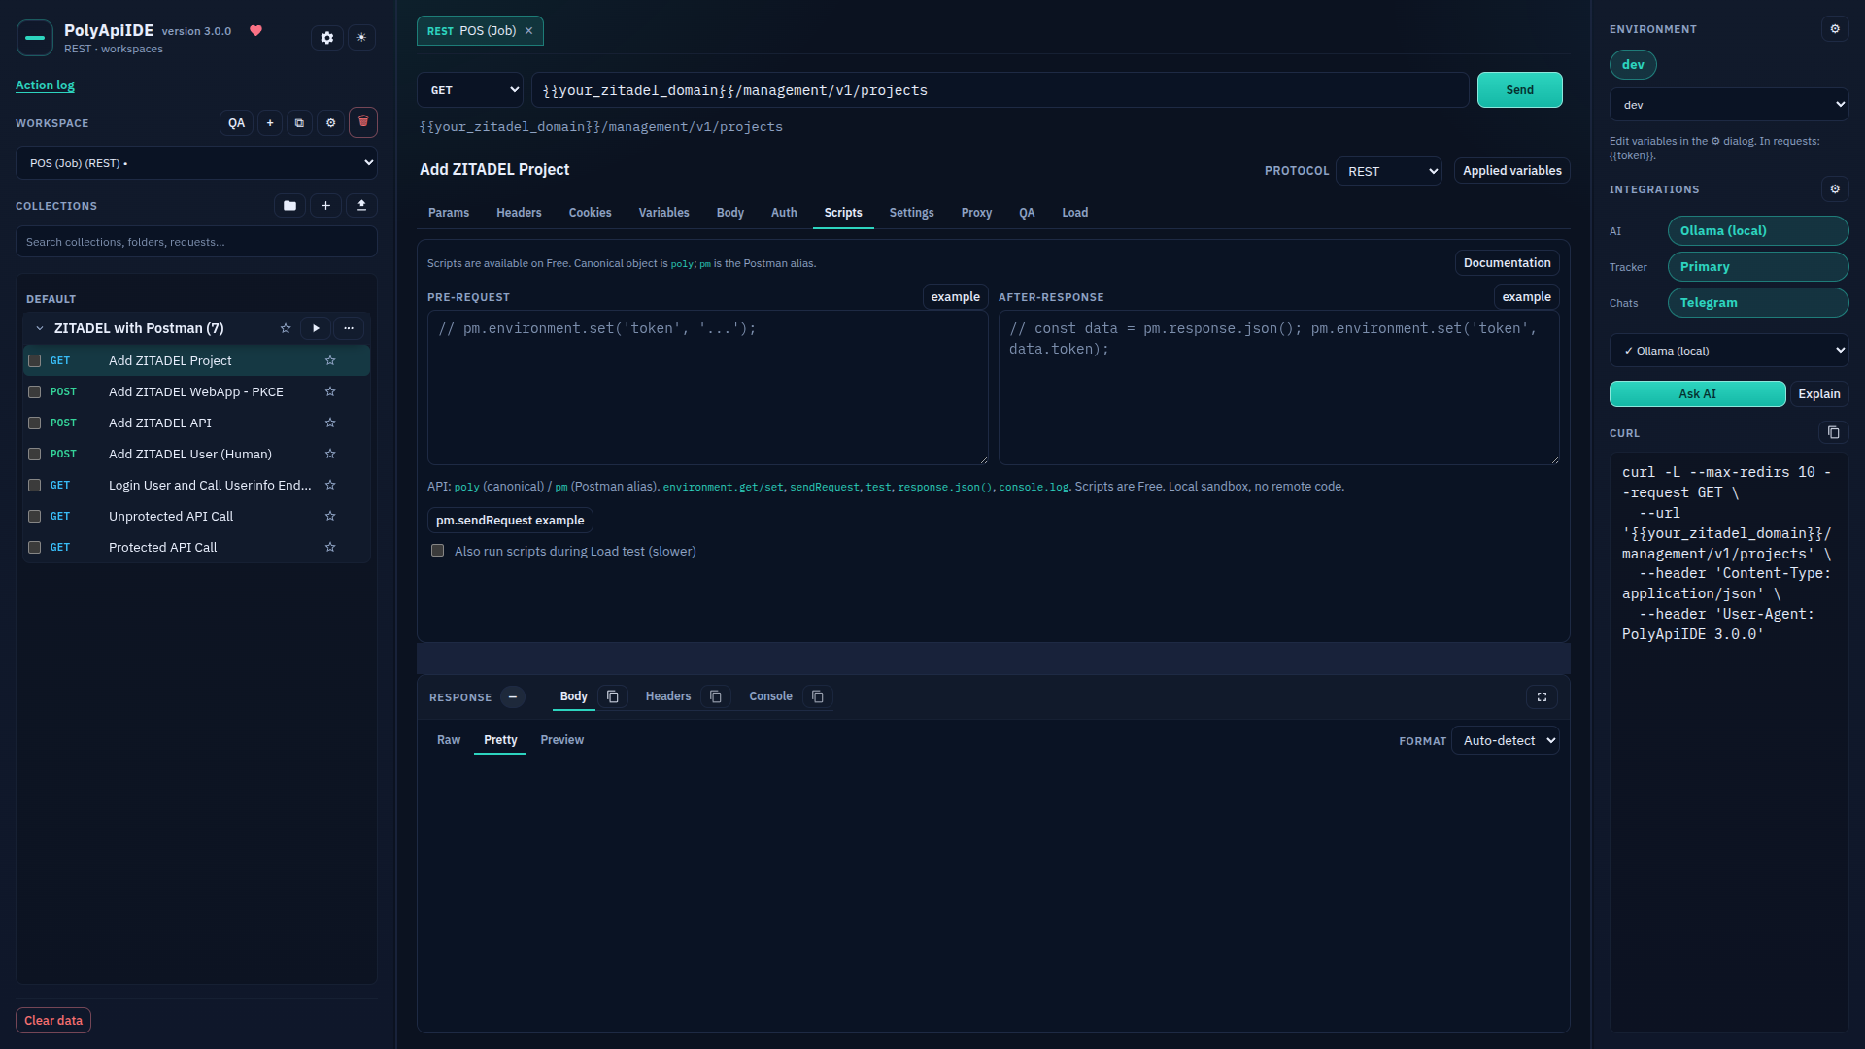
Task: Check Add ZITADEL User (Human) checkbox
Action: tap(34, 455)
